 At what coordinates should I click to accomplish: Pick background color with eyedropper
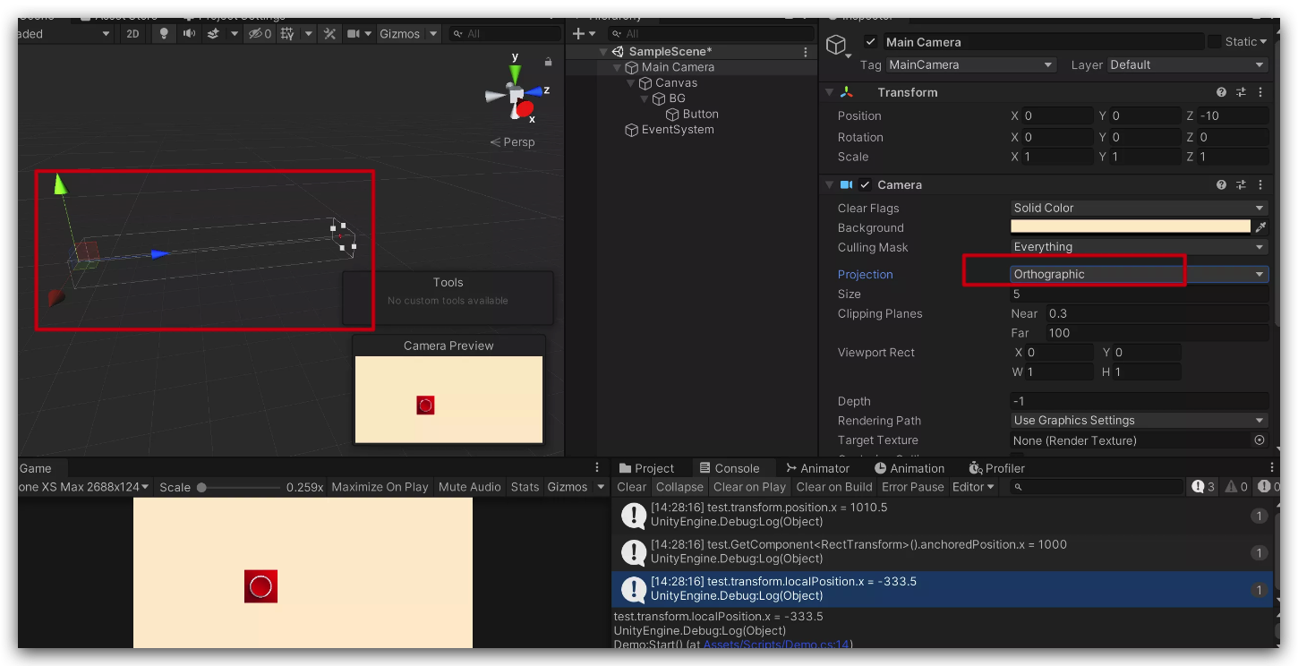[x=1261, y=227]
